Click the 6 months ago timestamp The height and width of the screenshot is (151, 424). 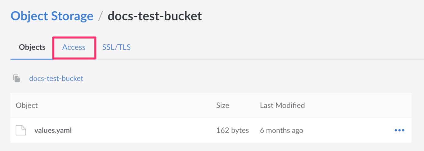point(281,131)
